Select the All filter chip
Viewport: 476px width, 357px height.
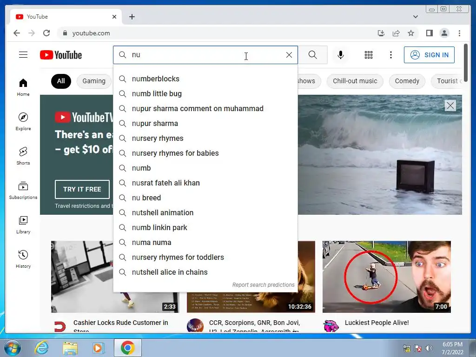pos(61,81)
